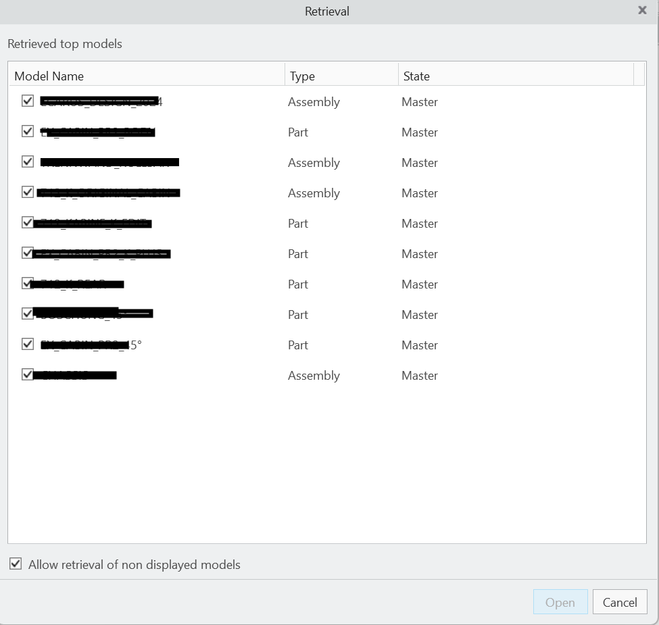Click the Open button
Image resolution: width=659 pixels, height=625 pixels.
[560, 601]
